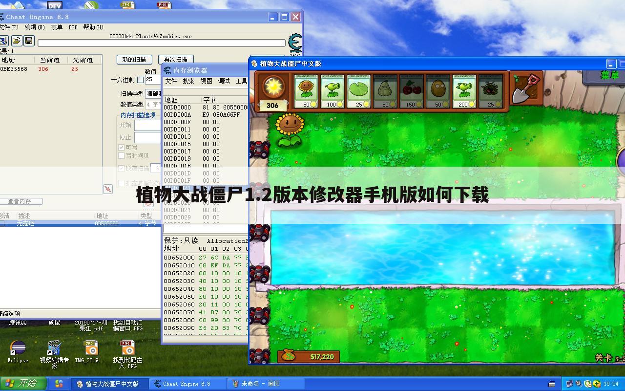This screenshot has height=391, width=625.
Task: Open 文件 menu in memory browser
Action: tap(171, 81)
